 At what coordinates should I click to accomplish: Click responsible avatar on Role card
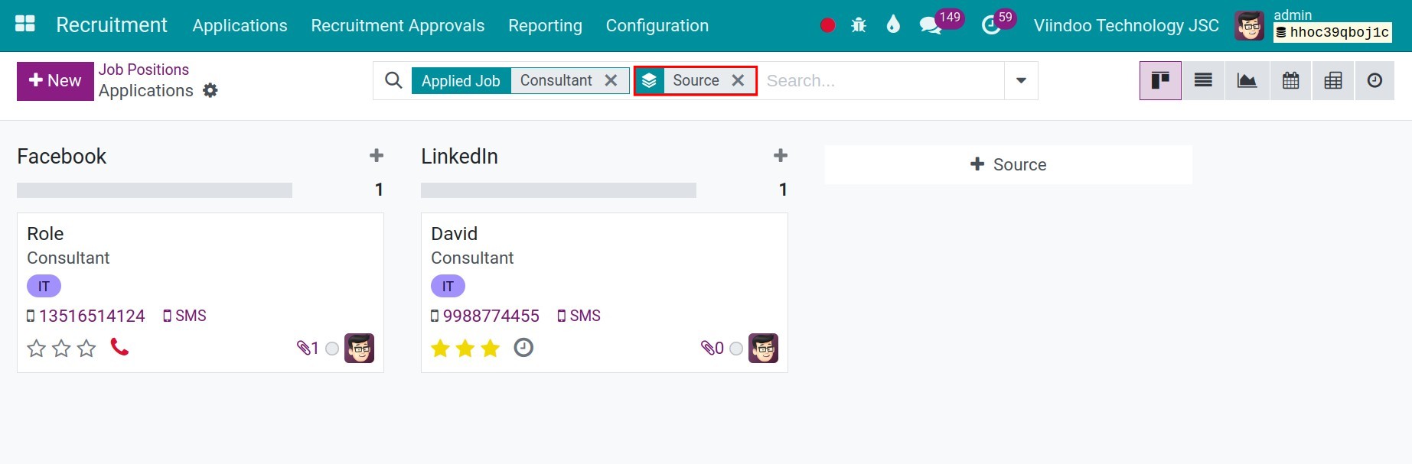359,348
